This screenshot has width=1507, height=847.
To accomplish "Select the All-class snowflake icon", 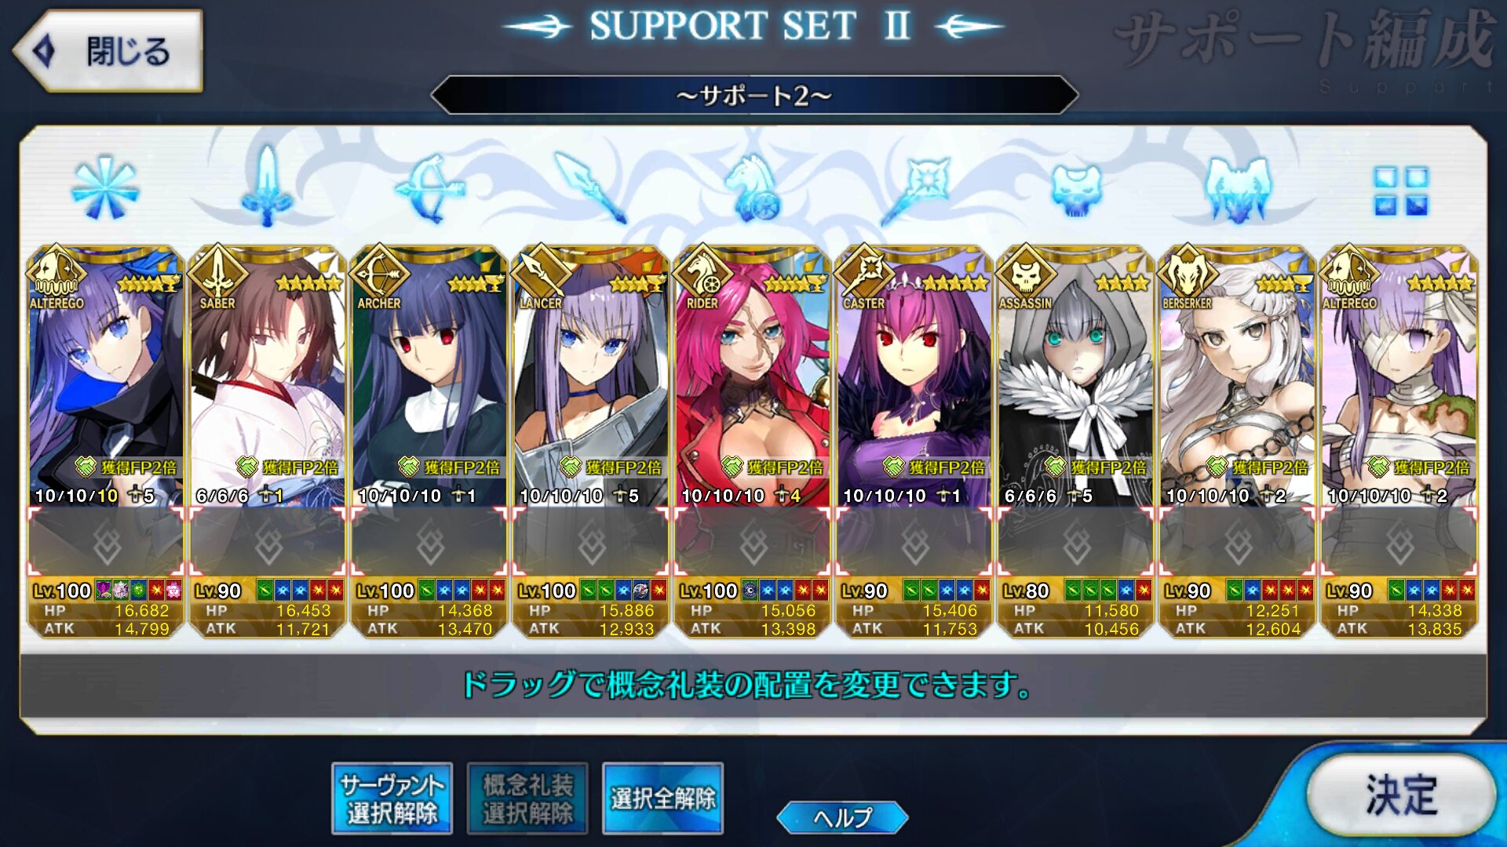I will point(105,187).
